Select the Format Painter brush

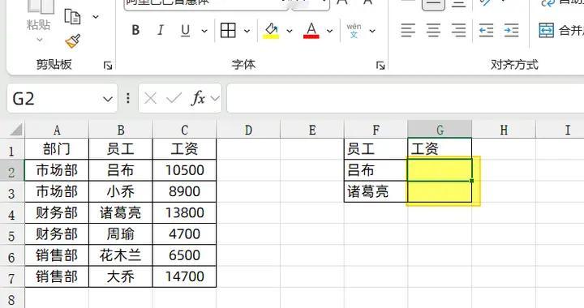click(x=73, y=41)
